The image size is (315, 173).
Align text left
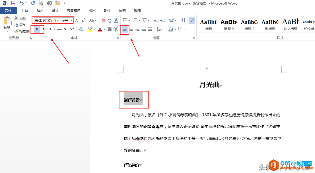point(125,29)
